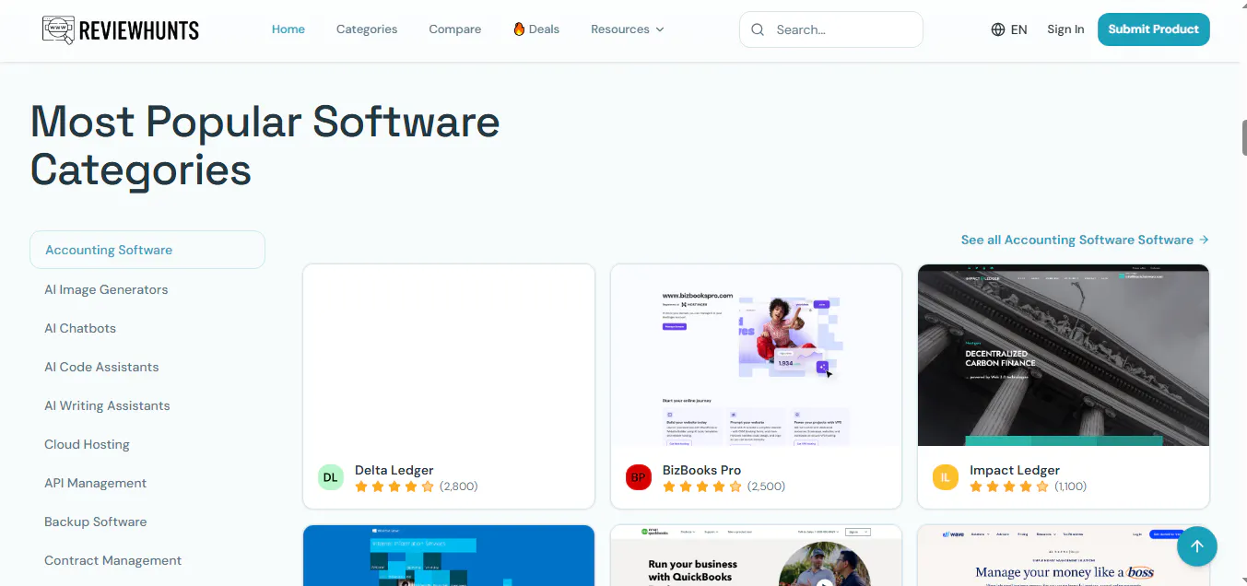
Task: Open the blue Windows server preview thumbnail
Action: coord(449,556)
